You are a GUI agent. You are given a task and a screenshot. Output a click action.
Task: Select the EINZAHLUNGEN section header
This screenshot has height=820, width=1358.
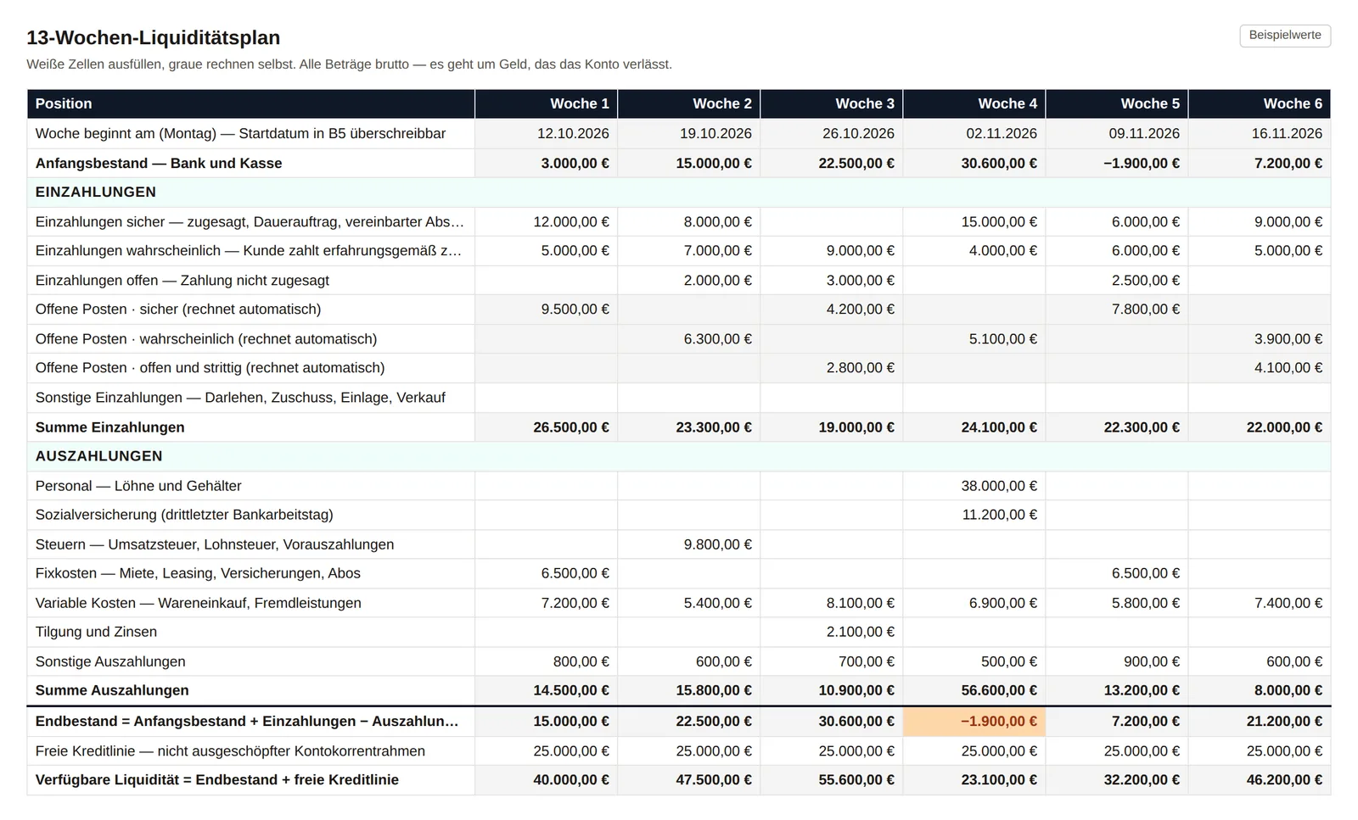678,192
